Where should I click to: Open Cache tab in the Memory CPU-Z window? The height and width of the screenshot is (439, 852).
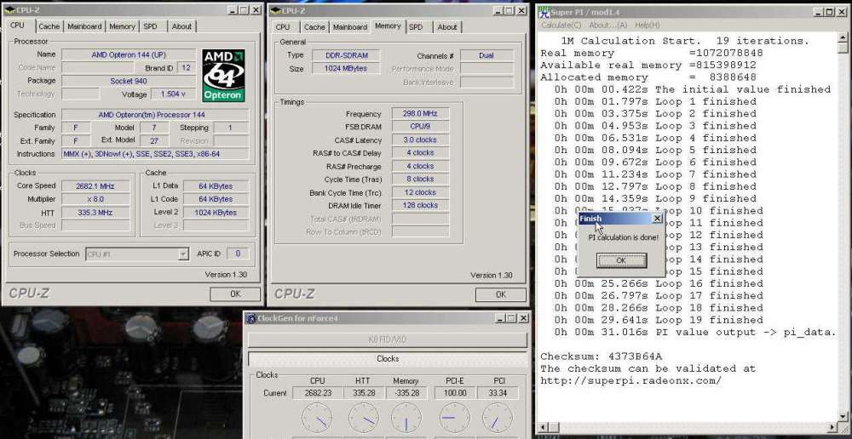[x=314, y=26]
